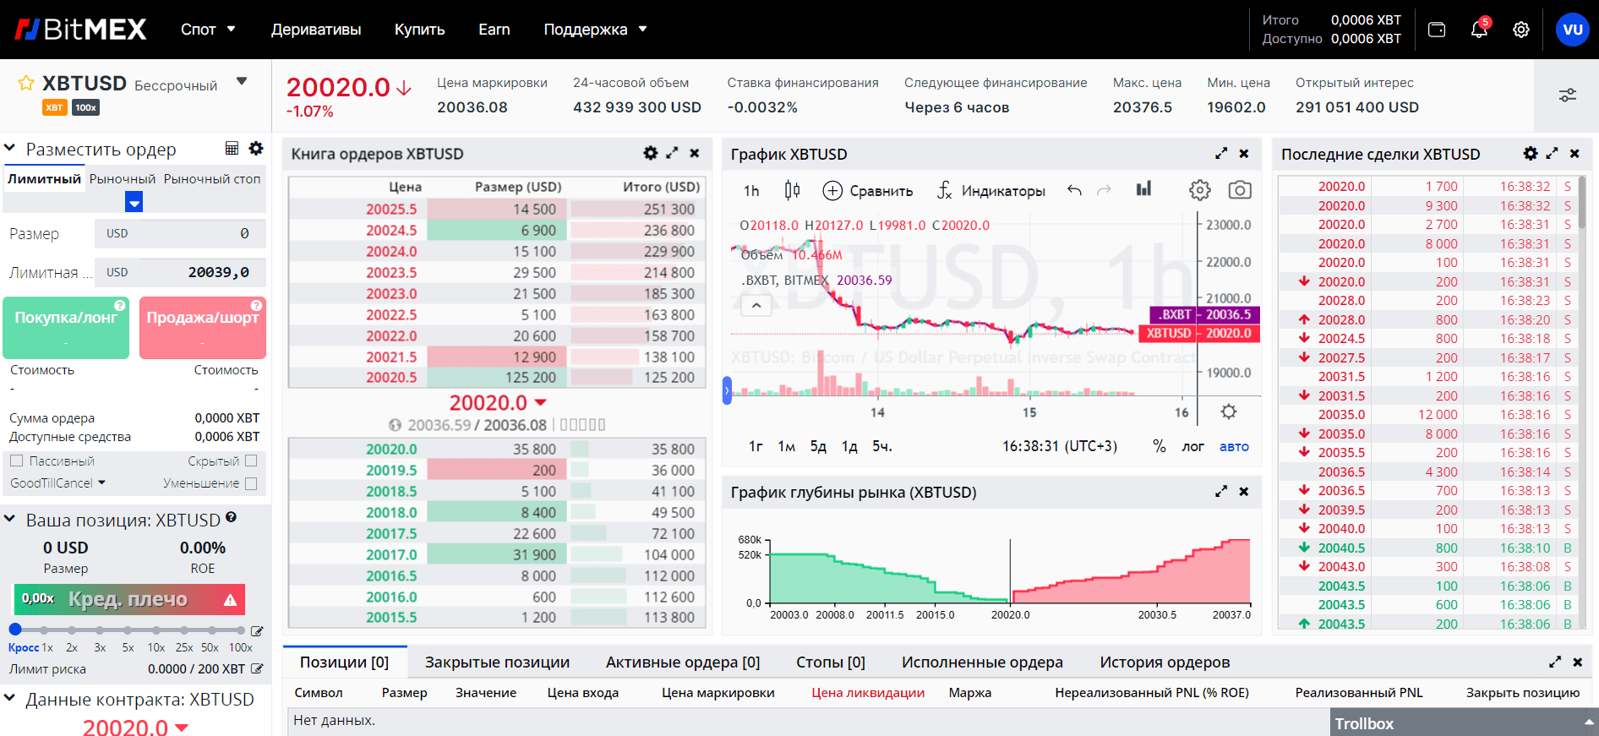Open more order types blue dropdown
The width and height of the screenshot is (1599, 736).
click(x=134, y=202)
